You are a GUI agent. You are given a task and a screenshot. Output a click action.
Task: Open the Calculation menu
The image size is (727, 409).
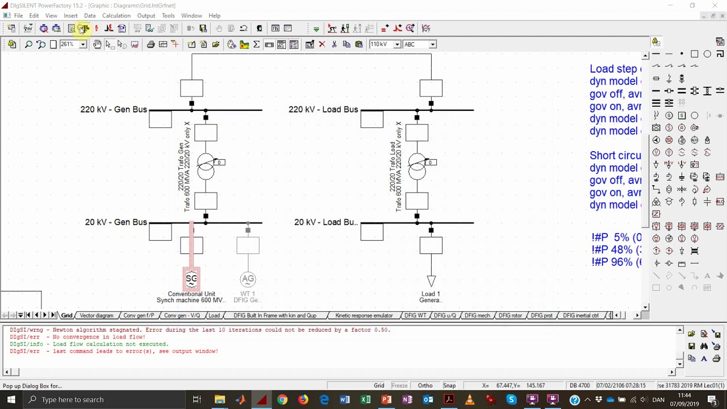[116, 15]
